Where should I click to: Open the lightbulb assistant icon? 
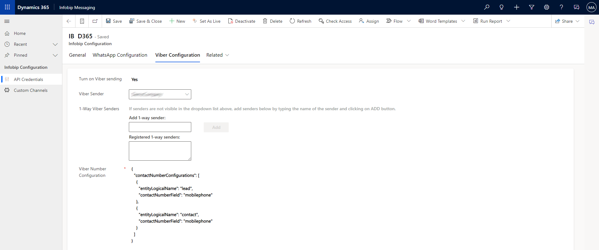pyautogui.click(x=502, y=7)
